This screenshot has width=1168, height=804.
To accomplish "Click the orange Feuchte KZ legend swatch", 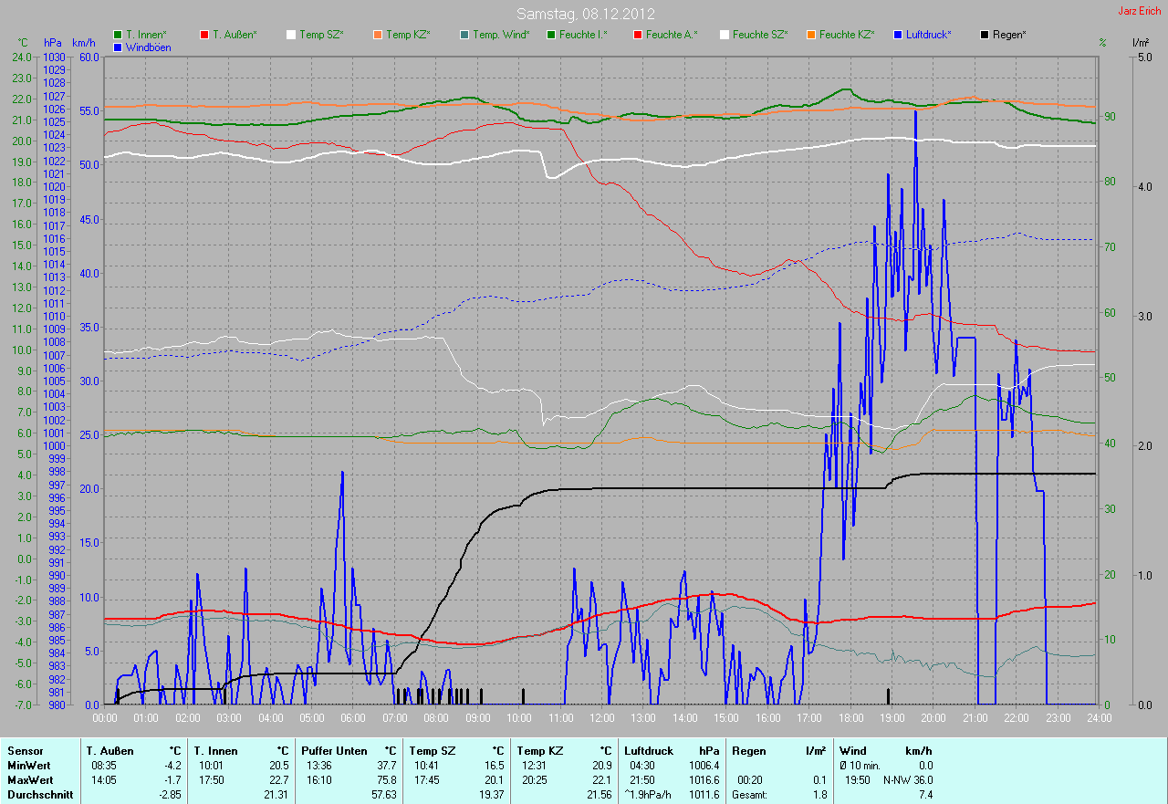I will 810,35.
